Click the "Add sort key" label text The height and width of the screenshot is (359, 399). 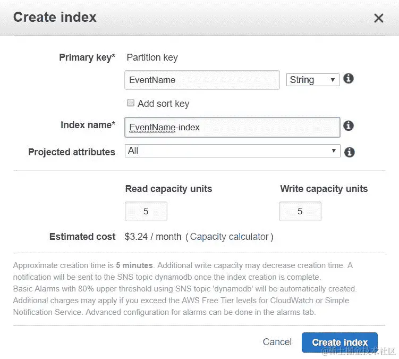pos(163,104)
